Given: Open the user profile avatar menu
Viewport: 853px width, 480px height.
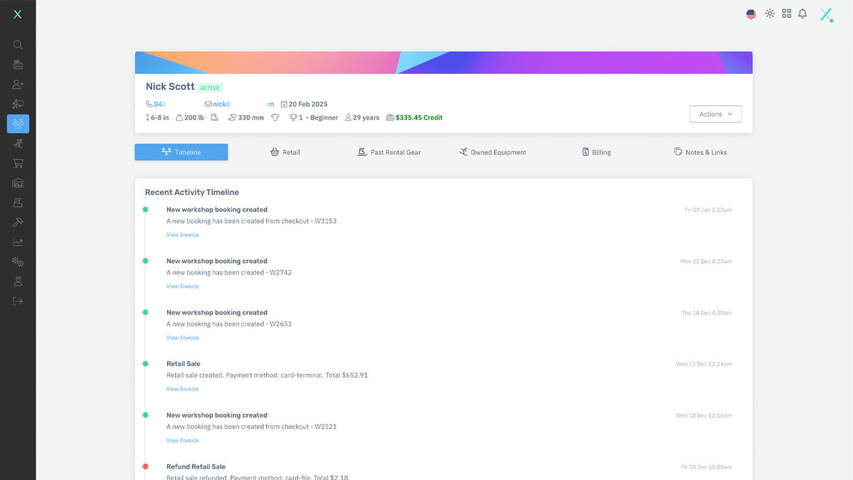Looking at the screenshot, I should [825, 14].
